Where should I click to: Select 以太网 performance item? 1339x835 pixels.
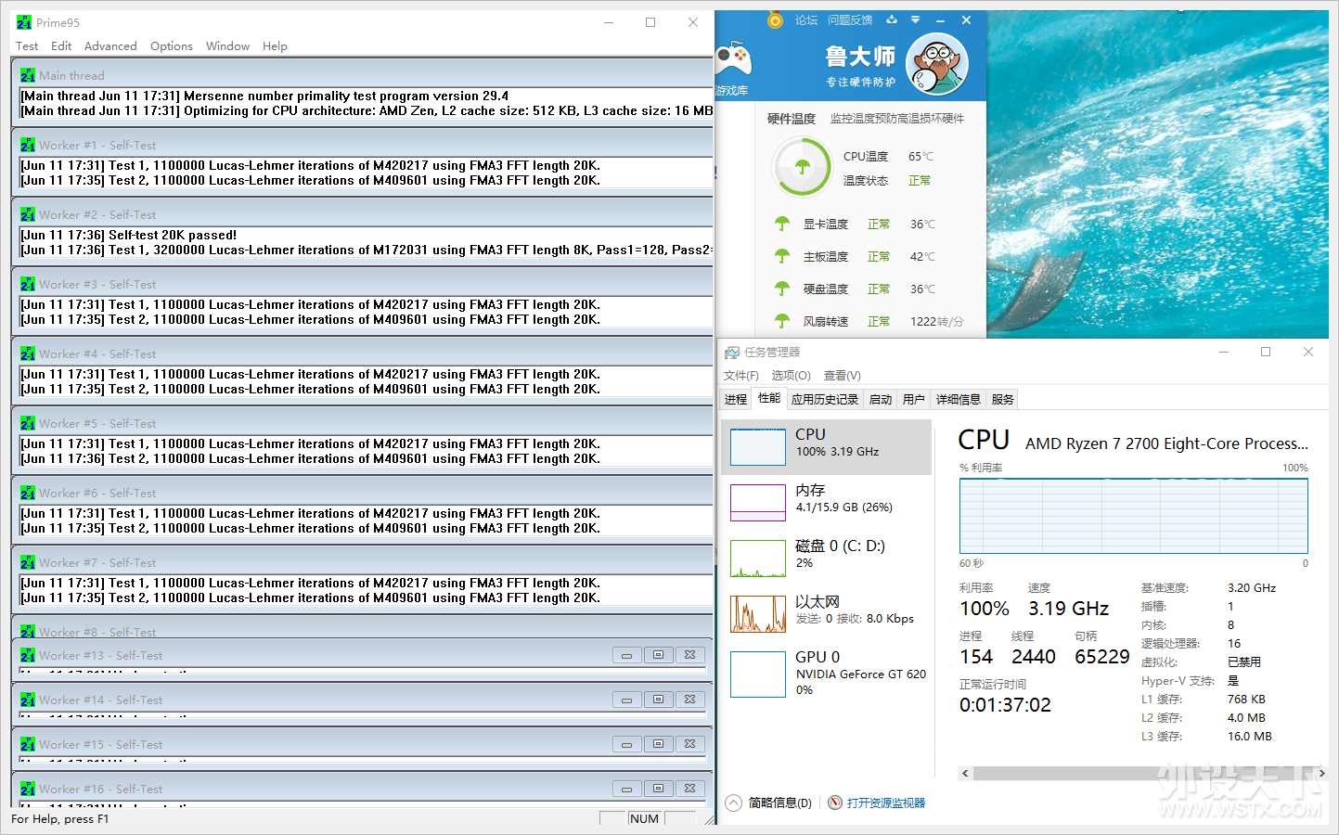826,614
